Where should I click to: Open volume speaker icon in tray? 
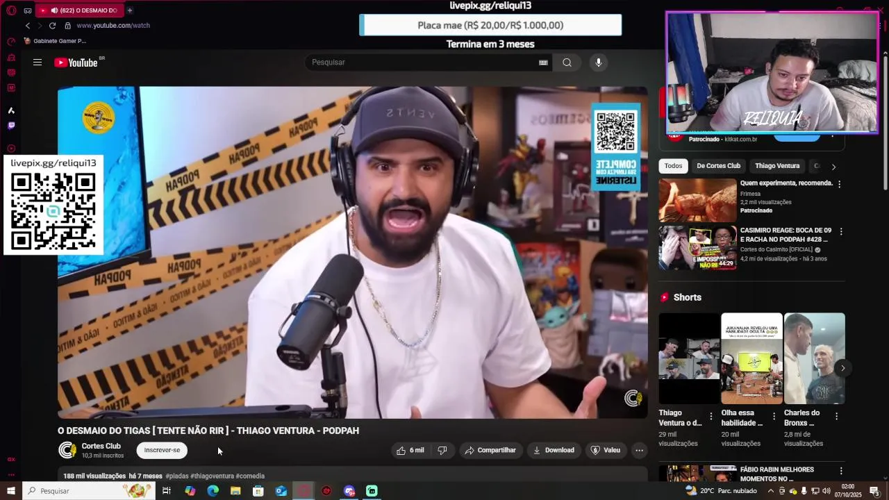(826, 491)
